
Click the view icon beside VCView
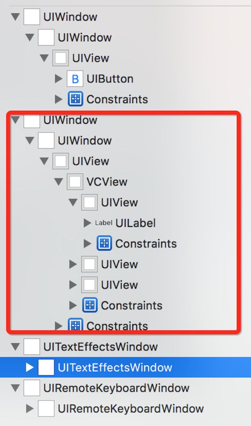(75, 182)
